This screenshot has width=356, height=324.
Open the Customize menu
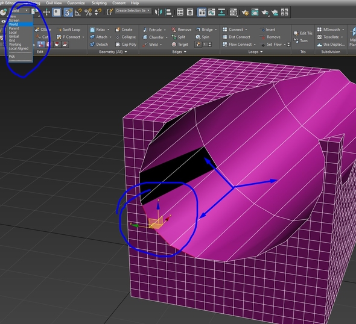coord(76,3)
